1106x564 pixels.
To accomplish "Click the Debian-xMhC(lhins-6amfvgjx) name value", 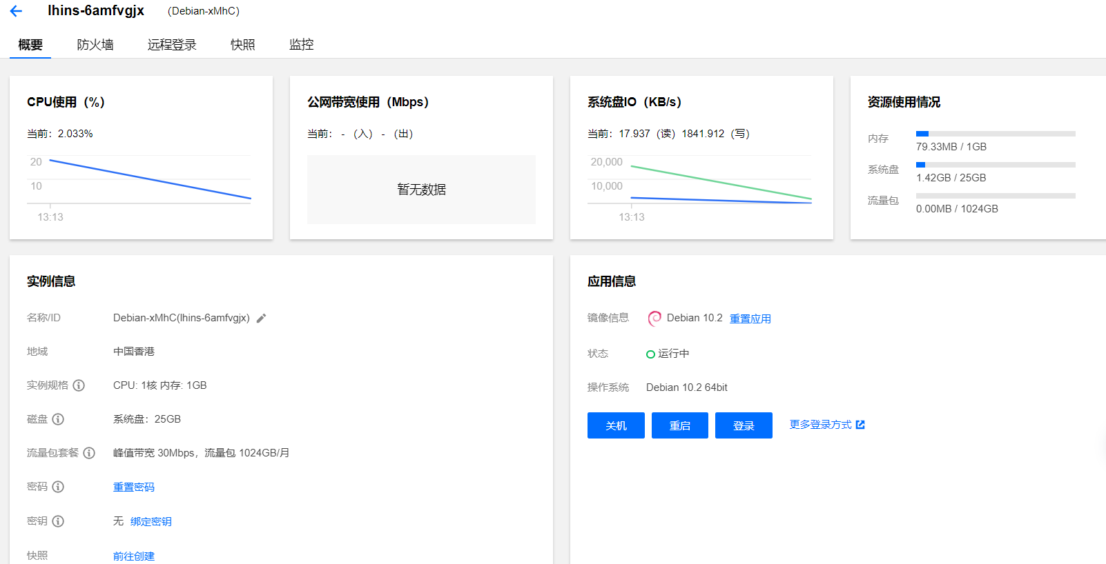I will (182, 318).
